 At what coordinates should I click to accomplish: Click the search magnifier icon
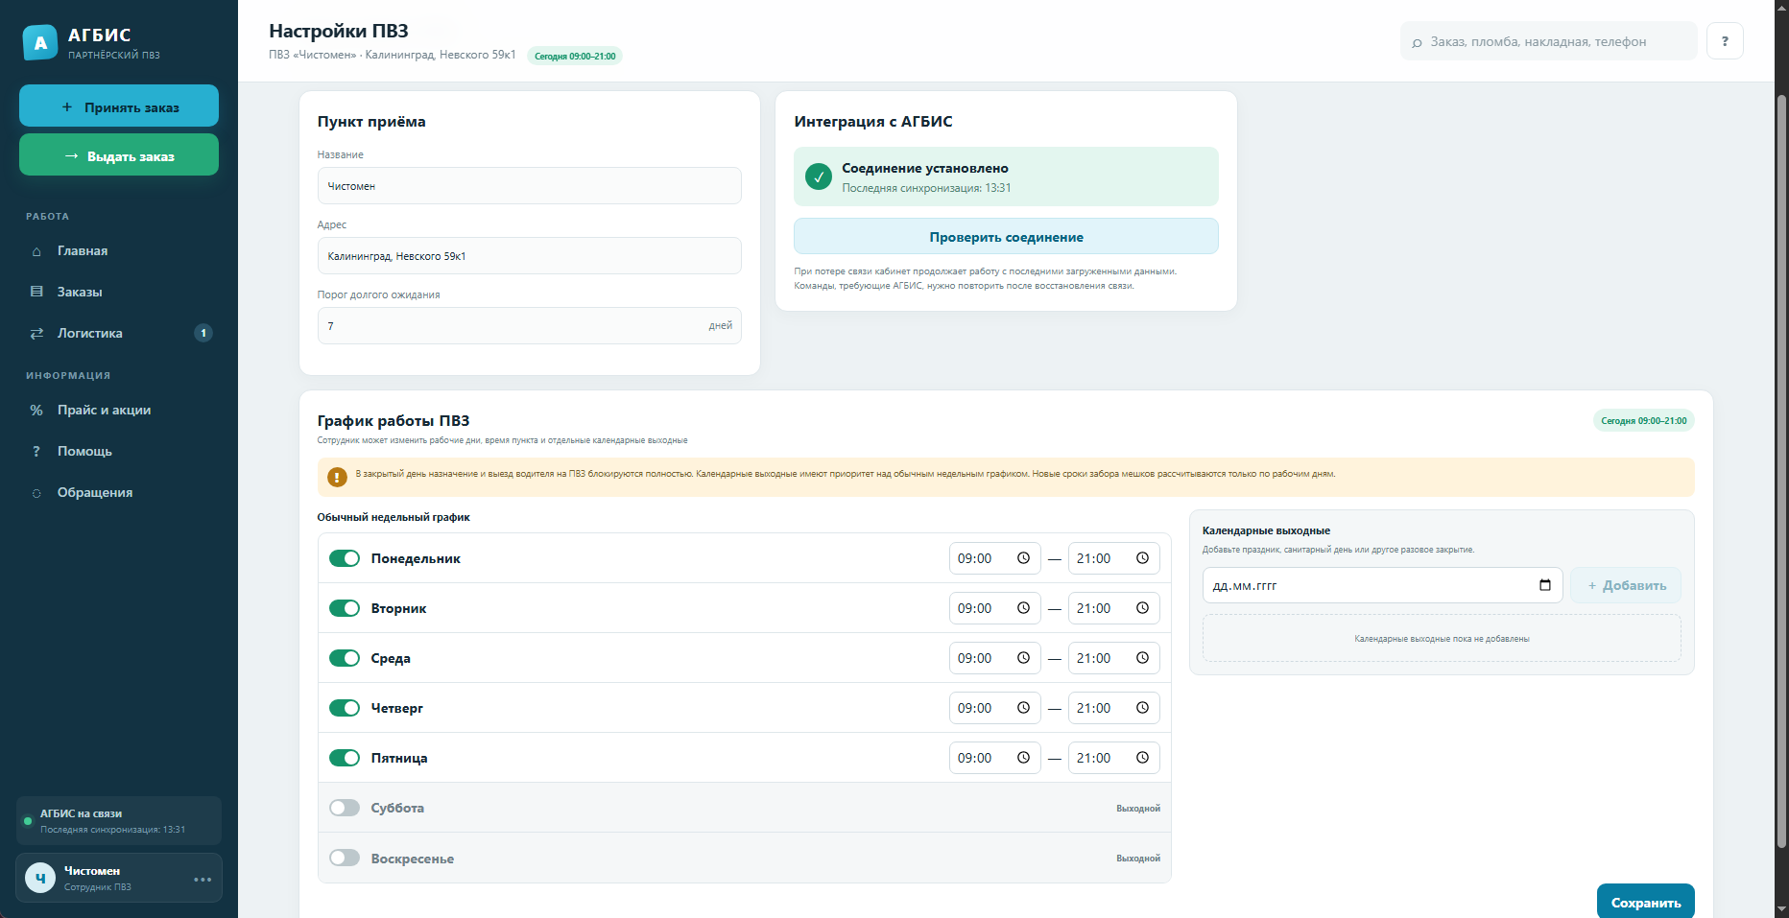[x=1417, y=42]
